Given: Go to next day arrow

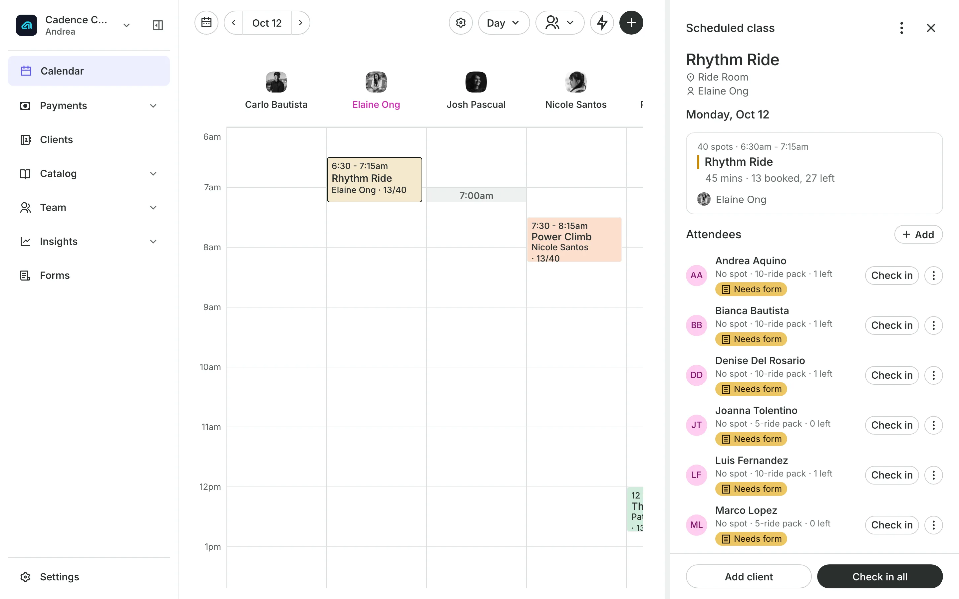Looking at the screenshot, I should tap(300, 23).
